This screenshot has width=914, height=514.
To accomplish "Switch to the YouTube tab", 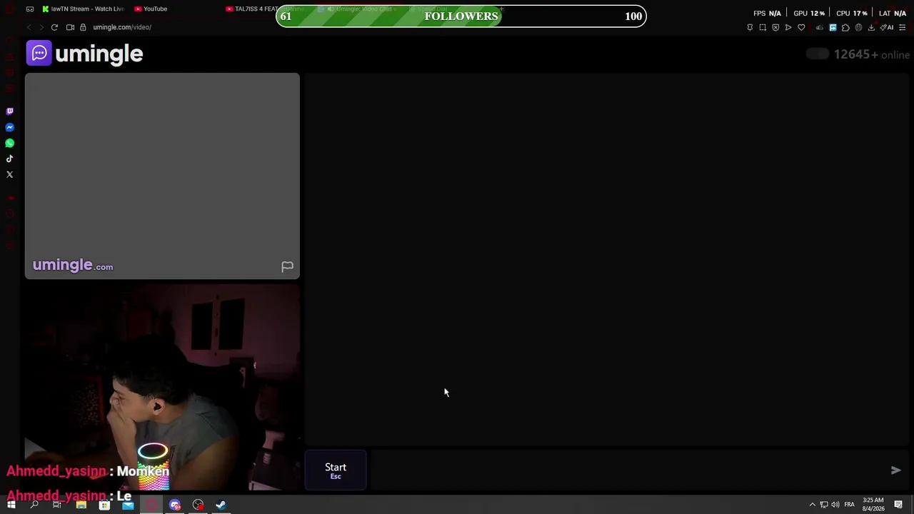I will coord(151,9).
